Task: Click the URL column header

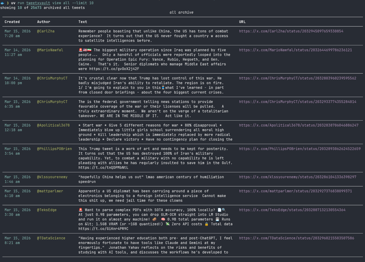Action: tap(242, 22)
